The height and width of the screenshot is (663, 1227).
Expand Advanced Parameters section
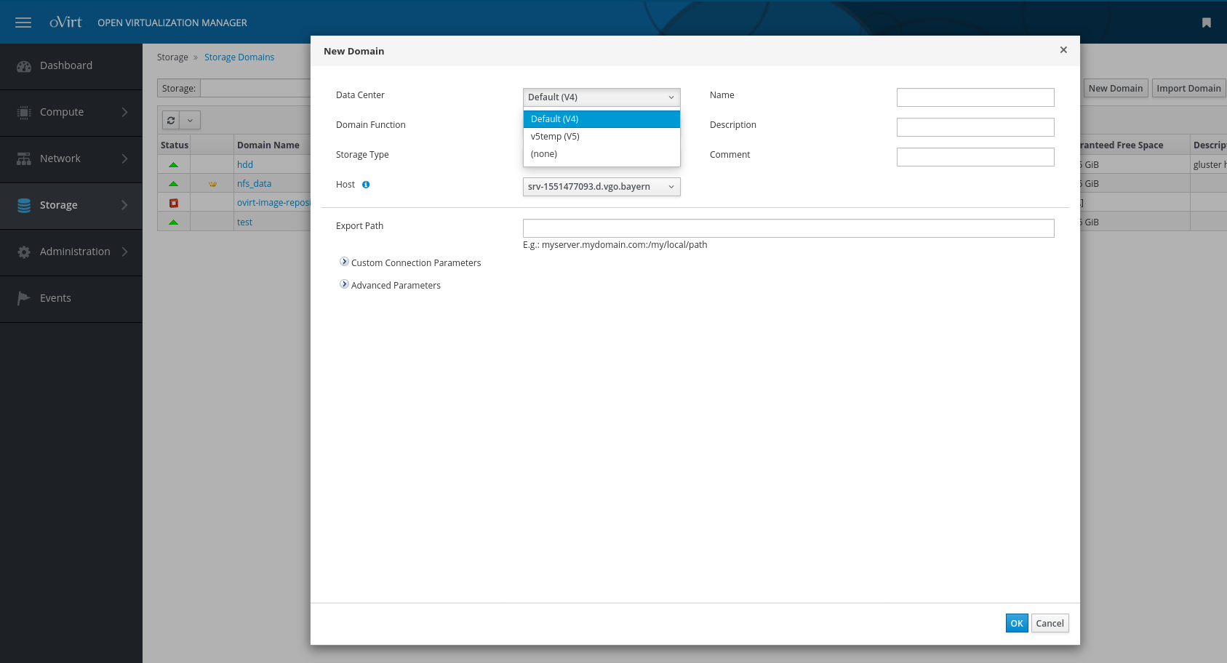click(x=344, y=284)
